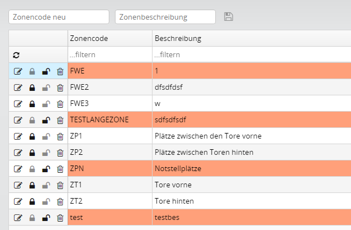Lock the ZPN zone using closed padlock
Viewport: 351px width, 230px height.
pos(32,169)
